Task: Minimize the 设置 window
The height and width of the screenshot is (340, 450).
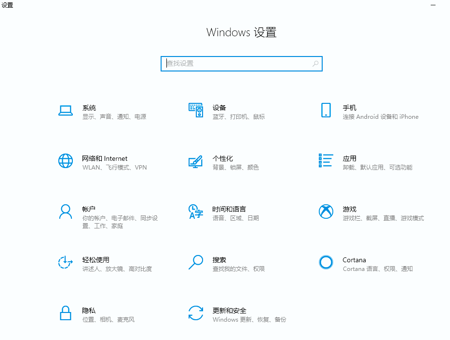Action: [x=433, y=5]
